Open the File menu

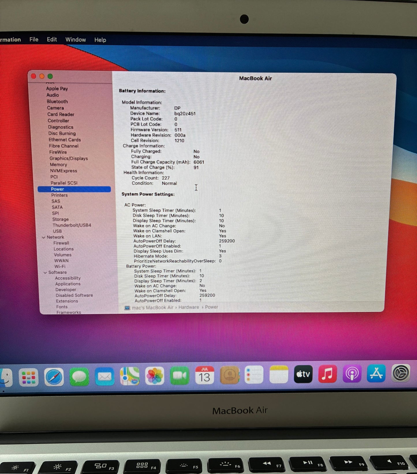(x=34, y=39)
